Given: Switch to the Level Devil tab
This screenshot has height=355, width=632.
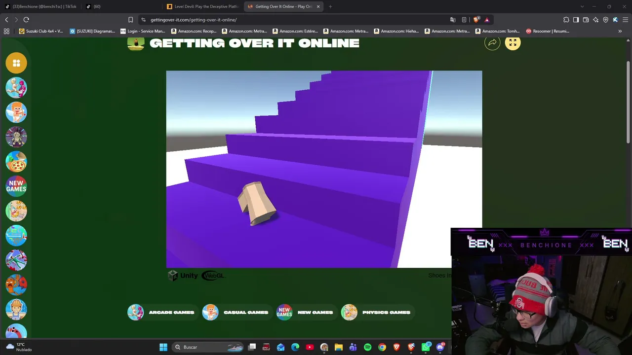Looking at the screenshot, I should click(x=203, y=6).
